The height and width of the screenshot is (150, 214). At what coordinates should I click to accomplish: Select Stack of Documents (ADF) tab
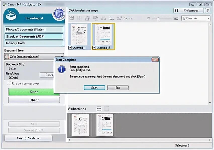pyautogui.click(x=34, y=36)
